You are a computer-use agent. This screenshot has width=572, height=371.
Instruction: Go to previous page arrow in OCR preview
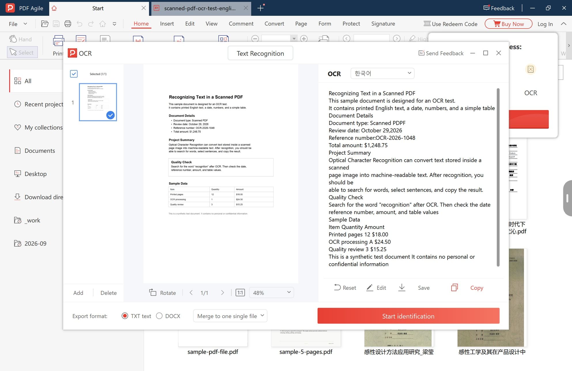point(191,293)
